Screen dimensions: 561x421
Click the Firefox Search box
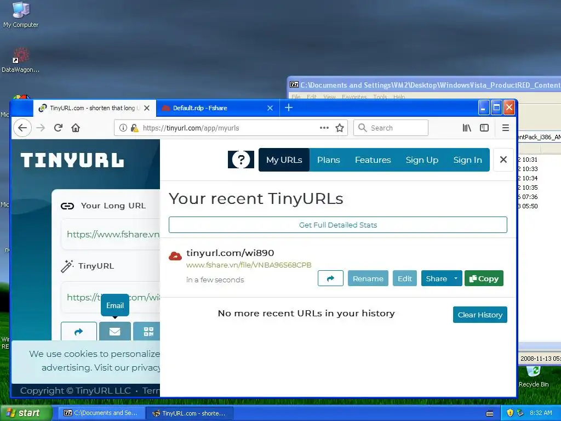(391, 128)
